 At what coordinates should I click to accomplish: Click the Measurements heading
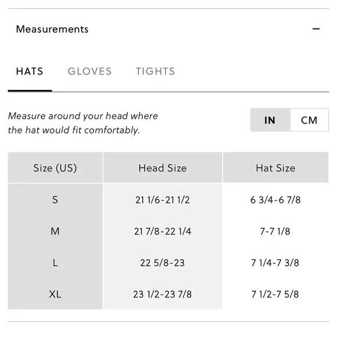point(52,29)
